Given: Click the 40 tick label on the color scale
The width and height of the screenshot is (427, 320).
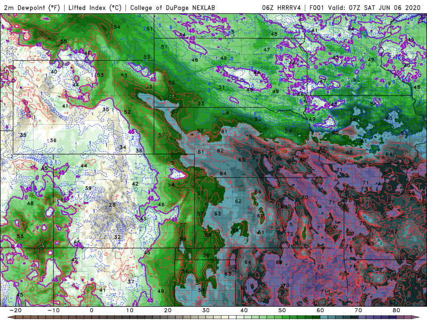Looking at the screenshot, I should (244, 310).
